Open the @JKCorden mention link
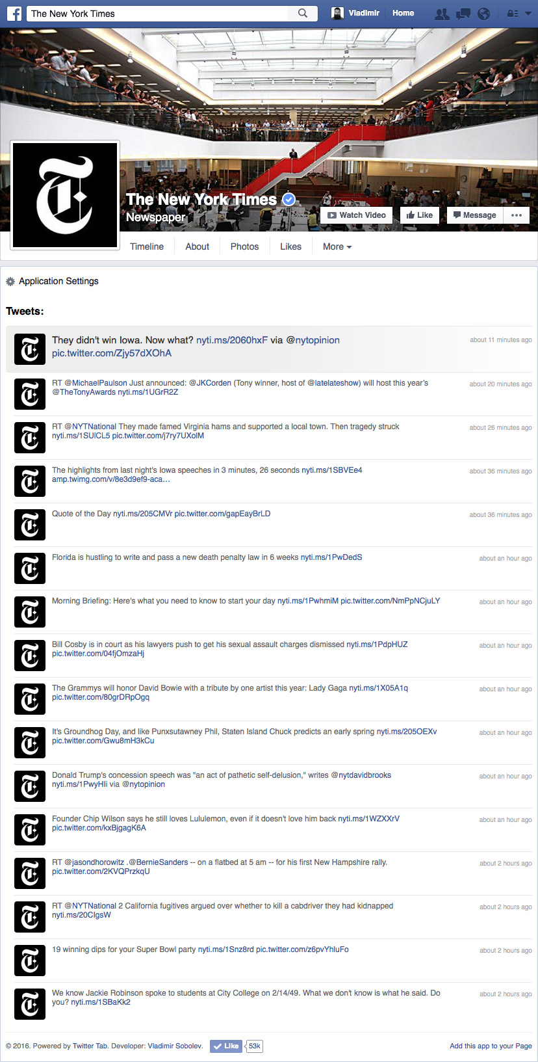 pos(210,383)
